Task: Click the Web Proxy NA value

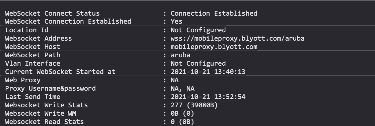Action: pos(174,80)
